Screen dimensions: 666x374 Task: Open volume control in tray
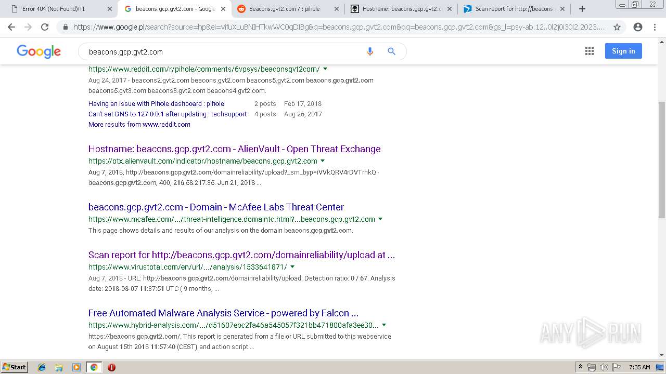click(604, 367)
